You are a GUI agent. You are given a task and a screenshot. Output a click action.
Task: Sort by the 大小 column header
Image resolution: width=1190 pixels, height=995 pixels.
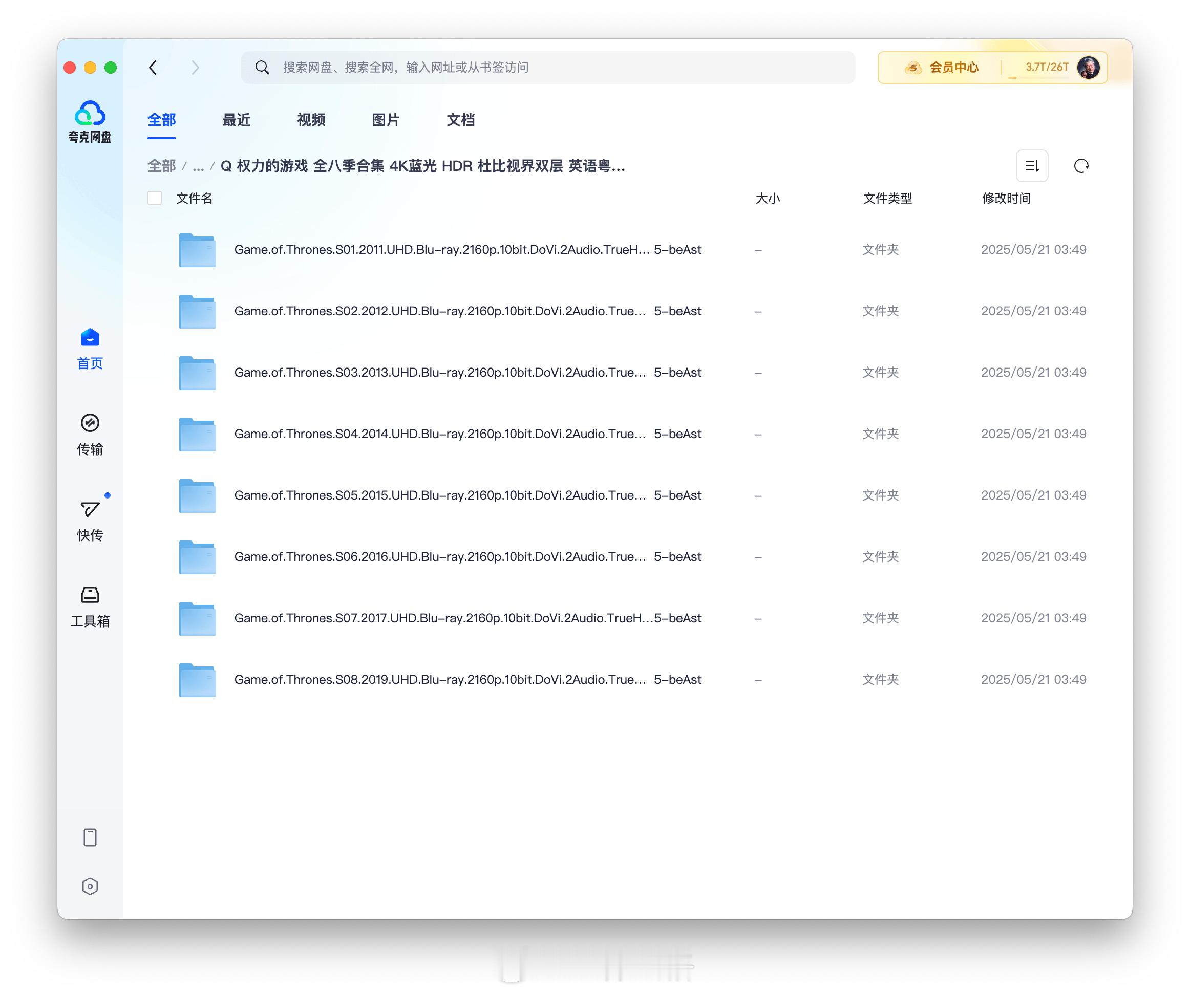pos(768,198)
